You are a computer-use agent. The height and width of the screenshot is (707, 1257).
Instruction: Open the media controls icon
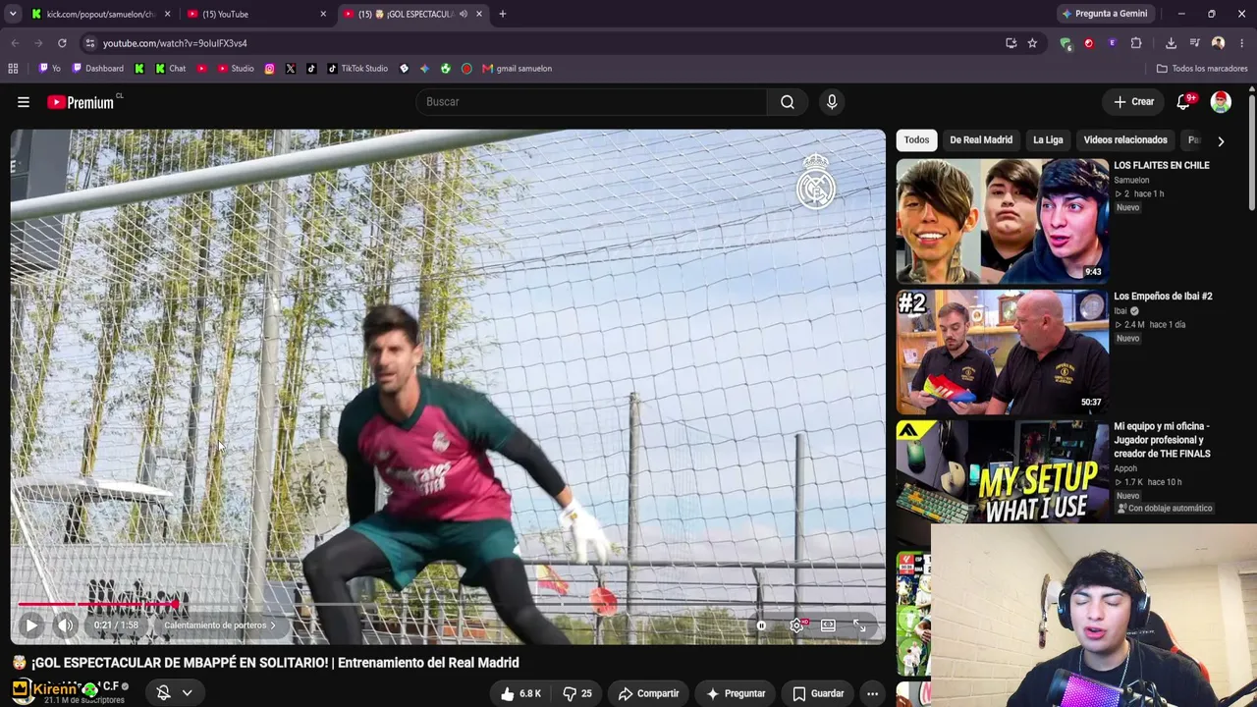[1195, 43]
